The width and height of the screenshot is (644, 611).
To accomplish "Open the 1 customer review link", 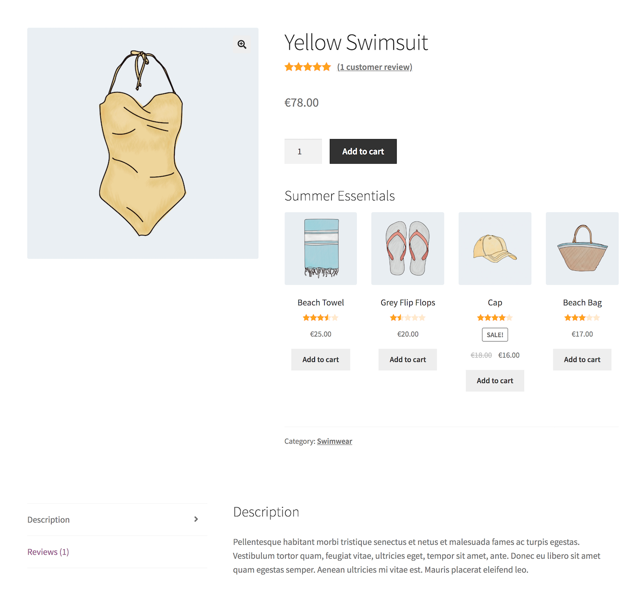I will tap(375, 67).
